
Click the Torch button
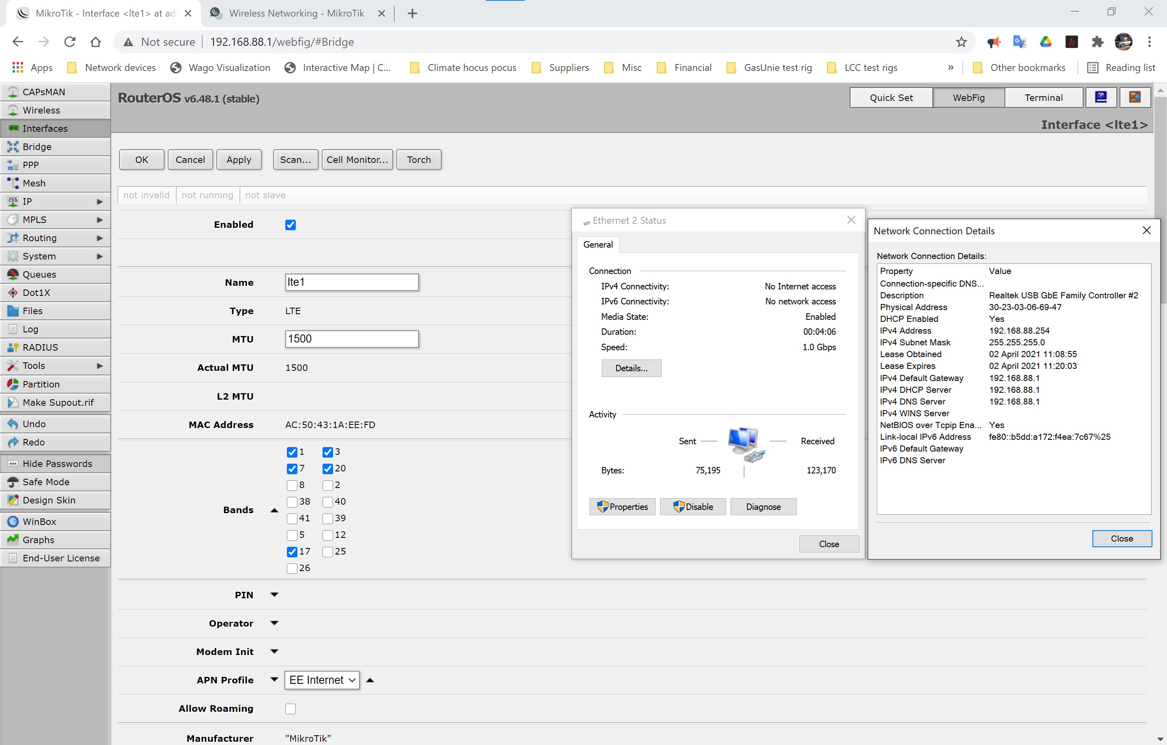tap(419, 160)
